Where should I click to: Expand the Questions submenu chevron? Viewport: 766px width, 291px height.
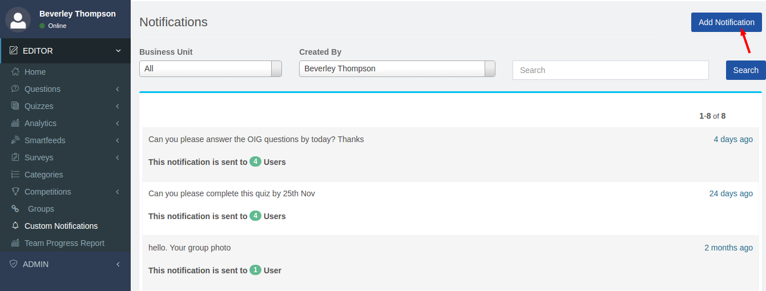(x=117, y=89)
